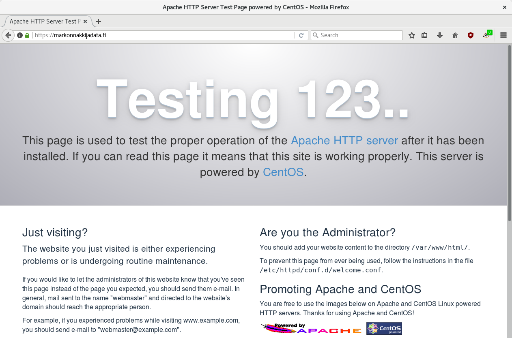Viewport: 512px width, 338px height.
Task: Click the green secure padlock icon
Action: click(x=27, y=35)
